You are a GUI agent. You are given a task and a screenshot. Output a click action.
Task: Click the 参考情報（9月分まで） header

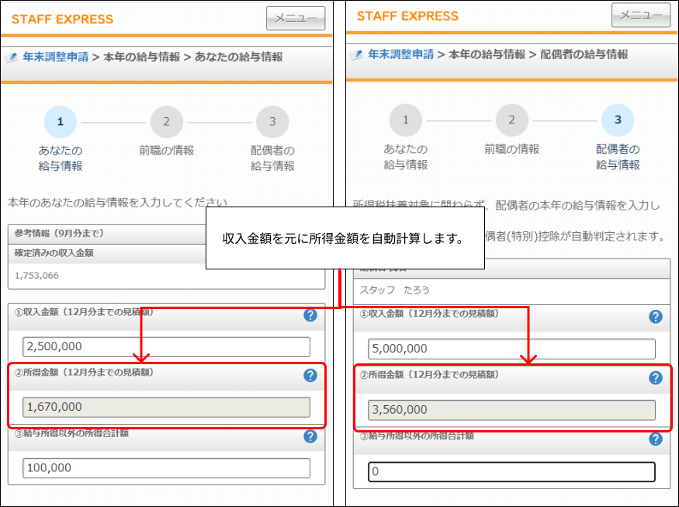59,233
